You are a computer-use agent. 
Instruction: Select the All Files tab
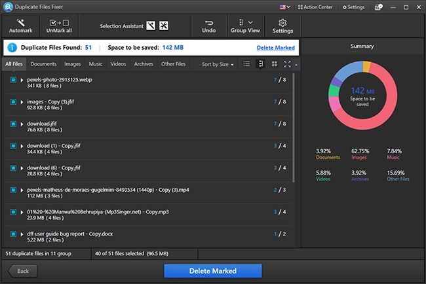[14, 64]
